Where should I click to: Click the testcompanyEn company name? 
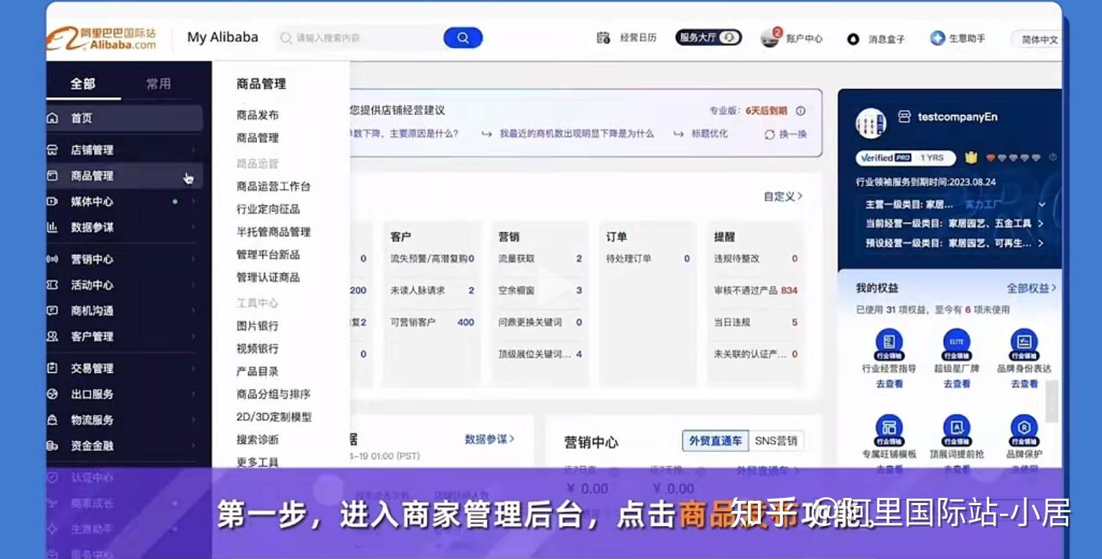tap(957, 117)
